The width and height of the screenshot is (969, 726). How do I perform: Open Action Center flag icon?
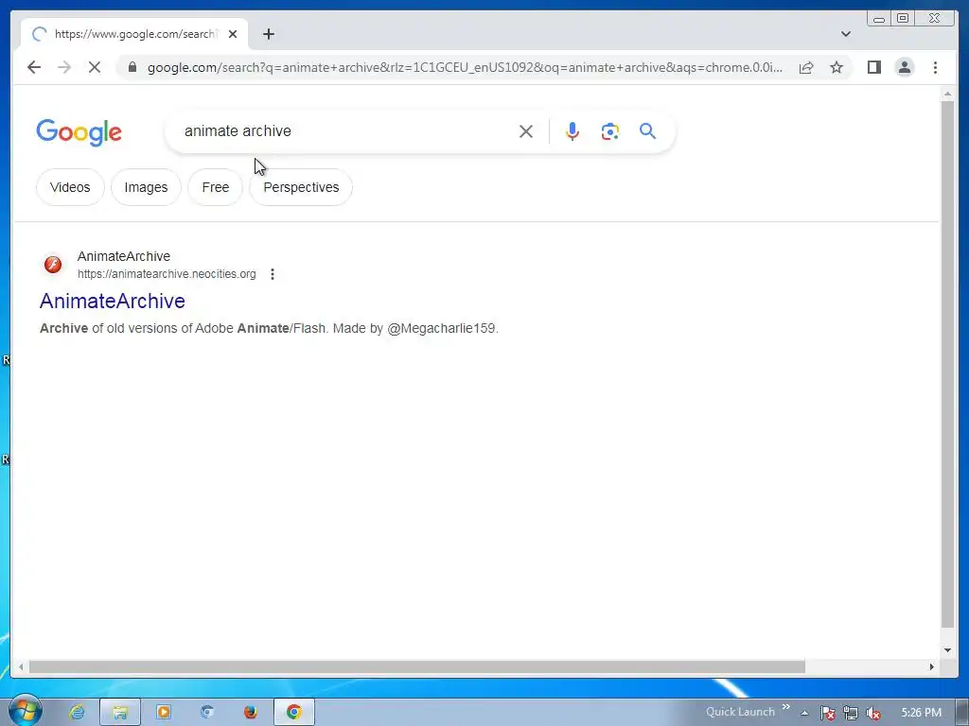coord(827,713)
